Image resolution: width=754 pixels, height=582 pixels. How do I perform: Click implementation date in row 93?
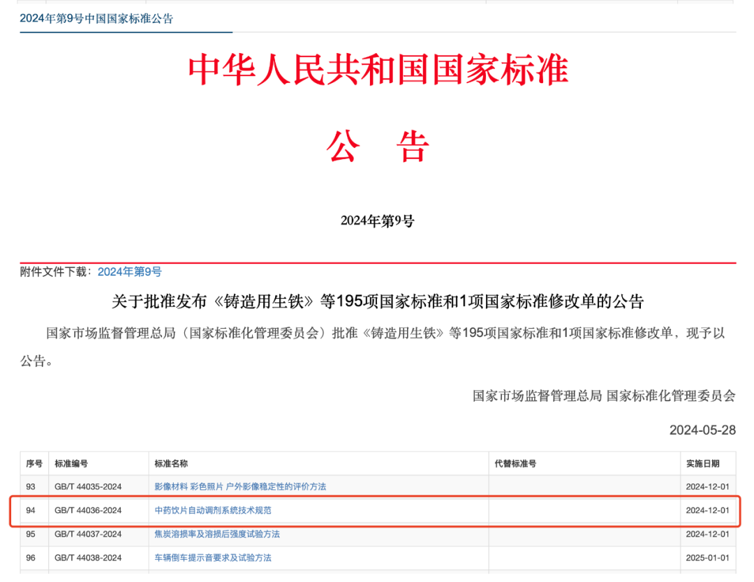(707, 487)
